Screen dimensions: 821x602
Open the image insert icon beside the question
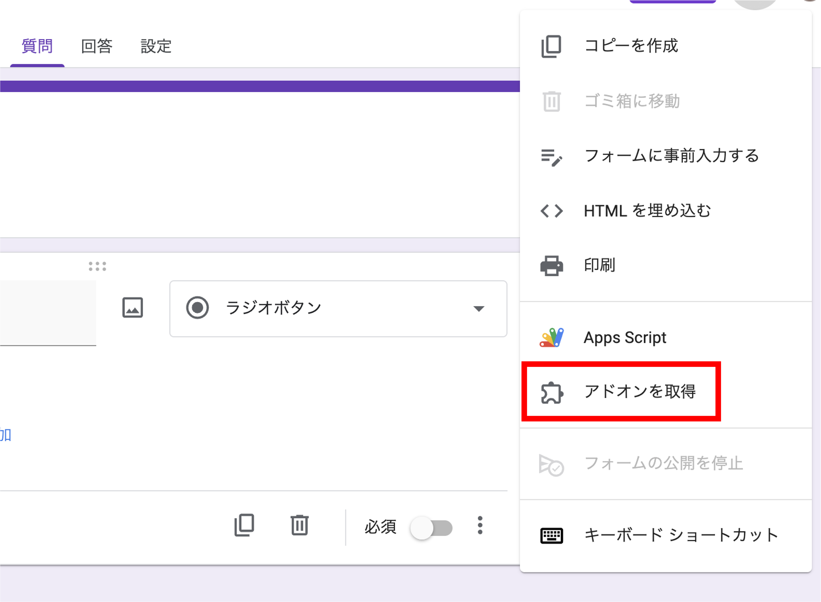click(133, 308)
